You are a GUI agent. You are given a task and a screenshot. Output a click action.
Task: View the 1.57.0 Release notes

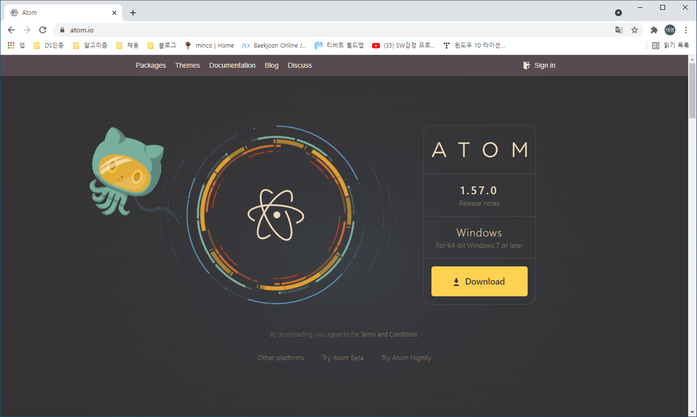(479, 203)
